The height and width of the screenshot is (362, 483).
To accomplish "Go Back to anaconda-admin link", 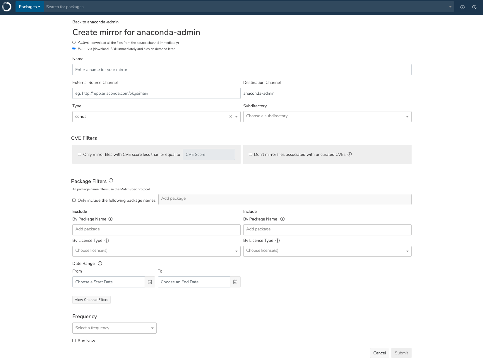I will point(95,22).
